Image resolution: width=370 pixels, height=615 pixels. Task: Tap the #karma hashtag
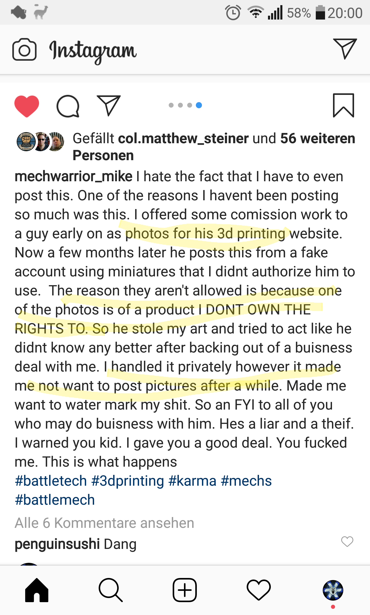pyautogui.click(x=192, y=481)
